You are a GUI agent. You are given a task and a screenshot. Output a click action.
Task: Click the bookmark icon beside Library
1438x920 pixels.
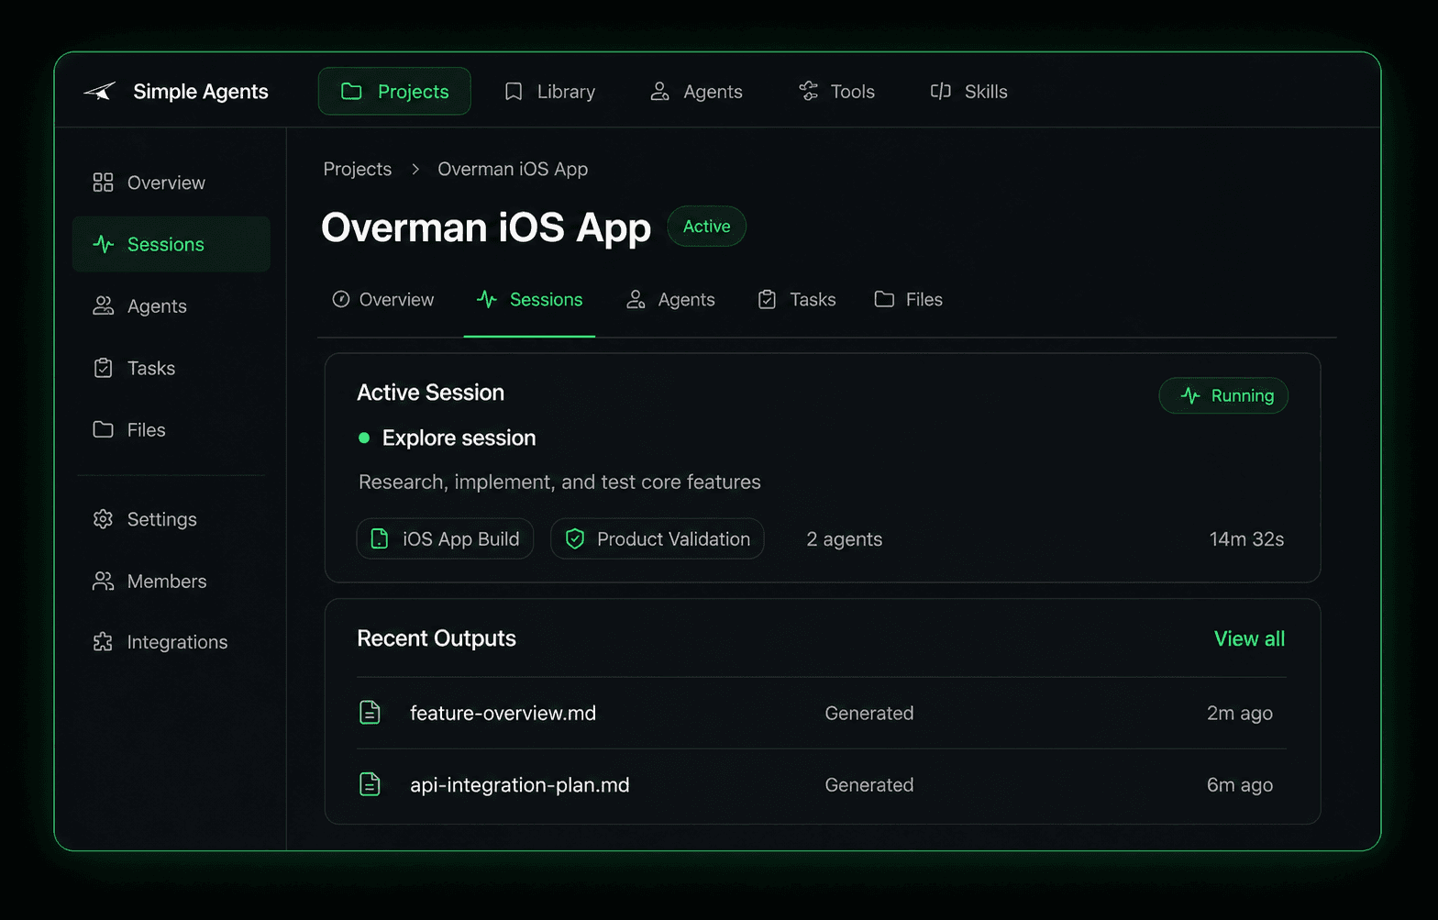click(514, 92)
